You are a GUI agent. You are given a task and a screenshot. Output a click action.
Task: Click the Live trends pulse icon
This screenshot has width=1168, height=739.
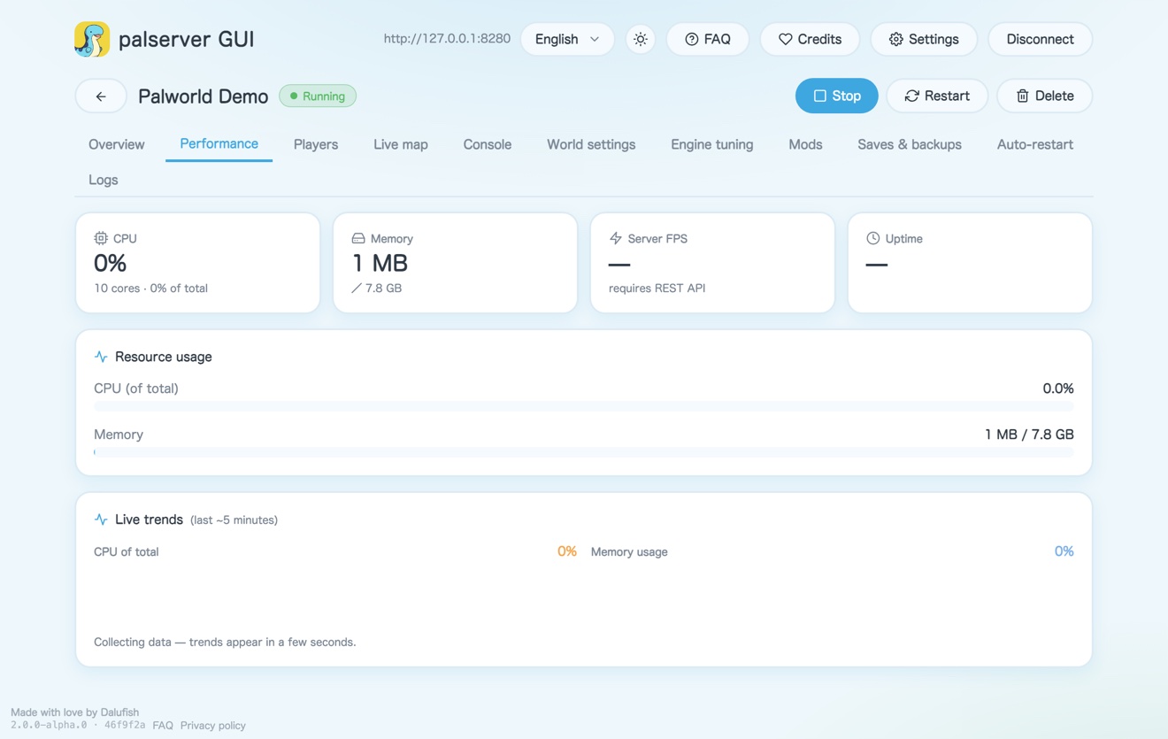point(101,520)
